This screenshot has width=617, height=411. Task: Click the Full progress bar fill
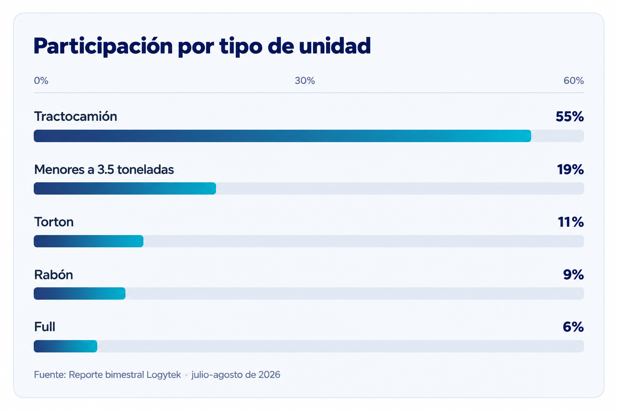[x=65, y=346]
